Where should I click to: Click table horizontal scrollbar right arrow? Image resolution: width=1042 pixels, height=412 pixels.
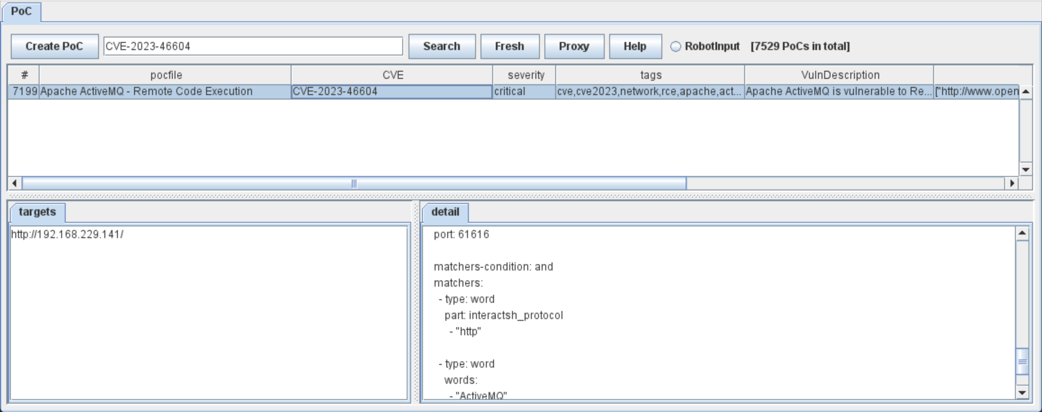1012,183
